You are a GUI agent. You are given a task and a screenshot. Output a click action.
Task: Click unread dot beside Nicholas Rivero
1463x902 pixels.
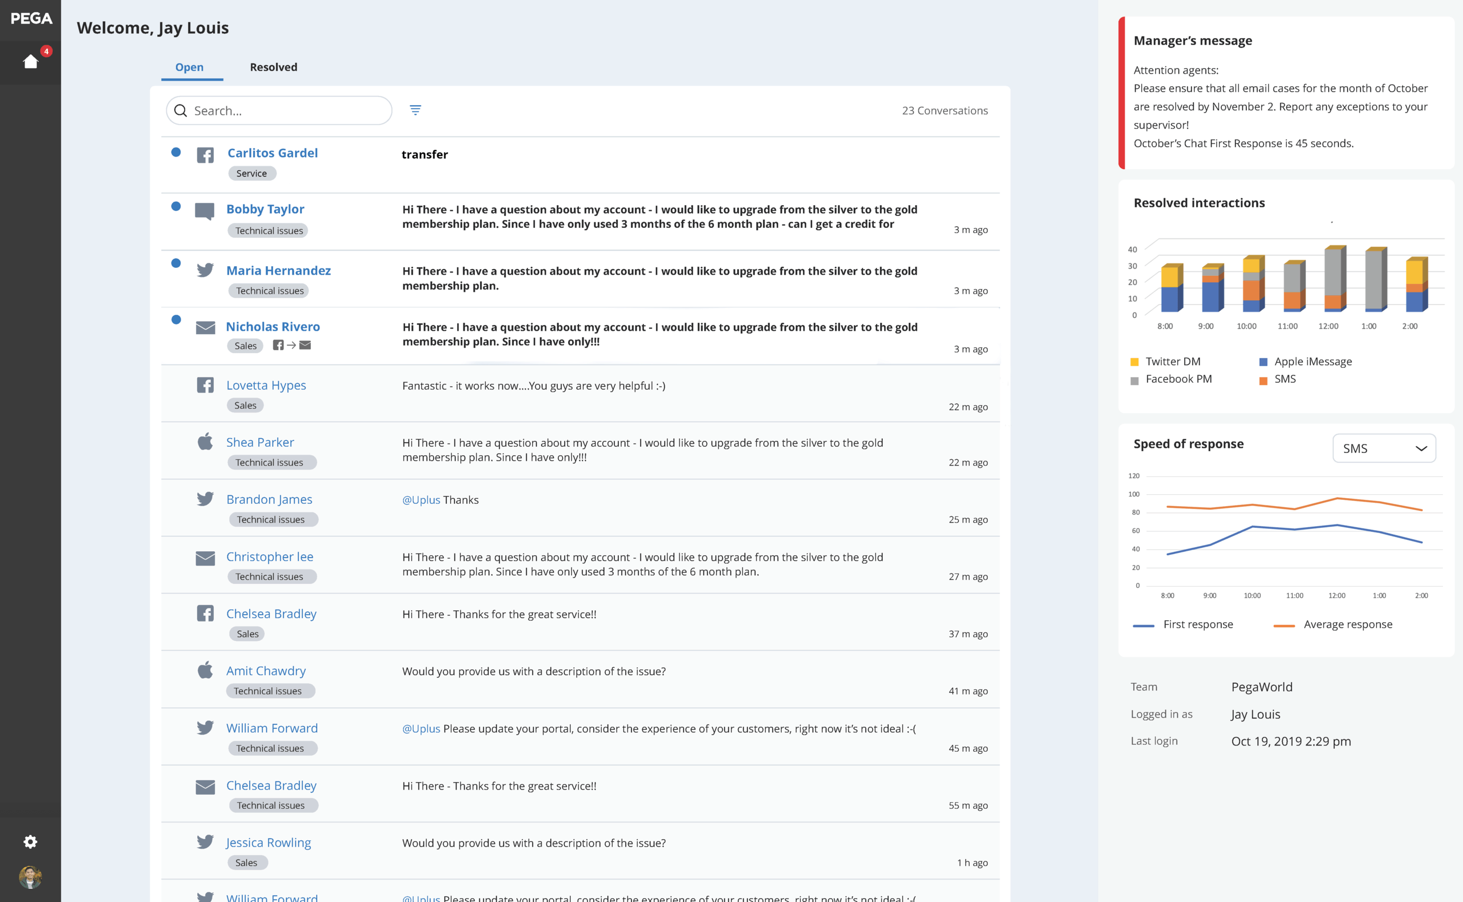click(x=176, y=319)
